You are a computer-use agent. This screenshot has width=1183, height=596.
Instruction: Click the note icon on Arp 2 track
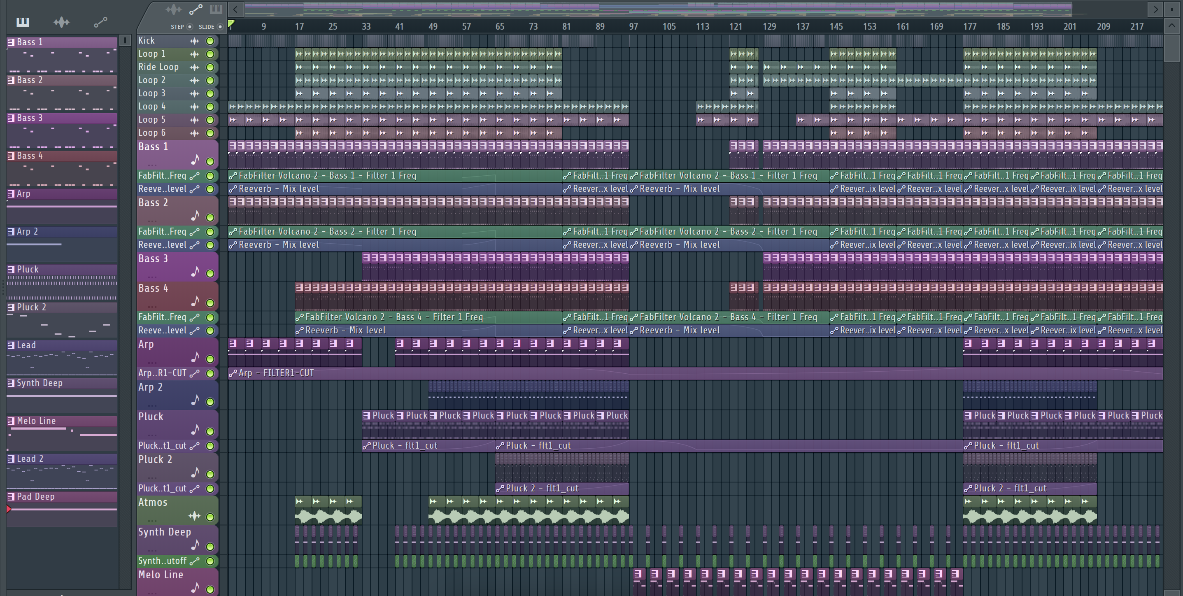[195, 400]
